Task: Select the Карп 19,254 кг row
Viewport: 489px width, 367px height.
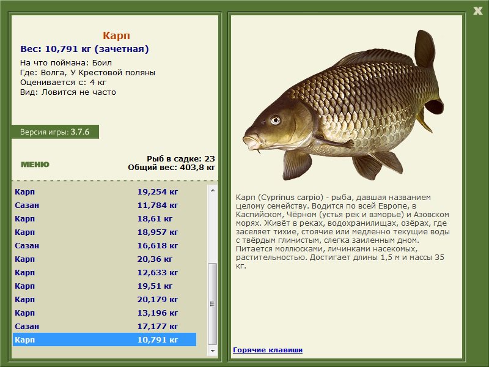Action: point(105,191)
